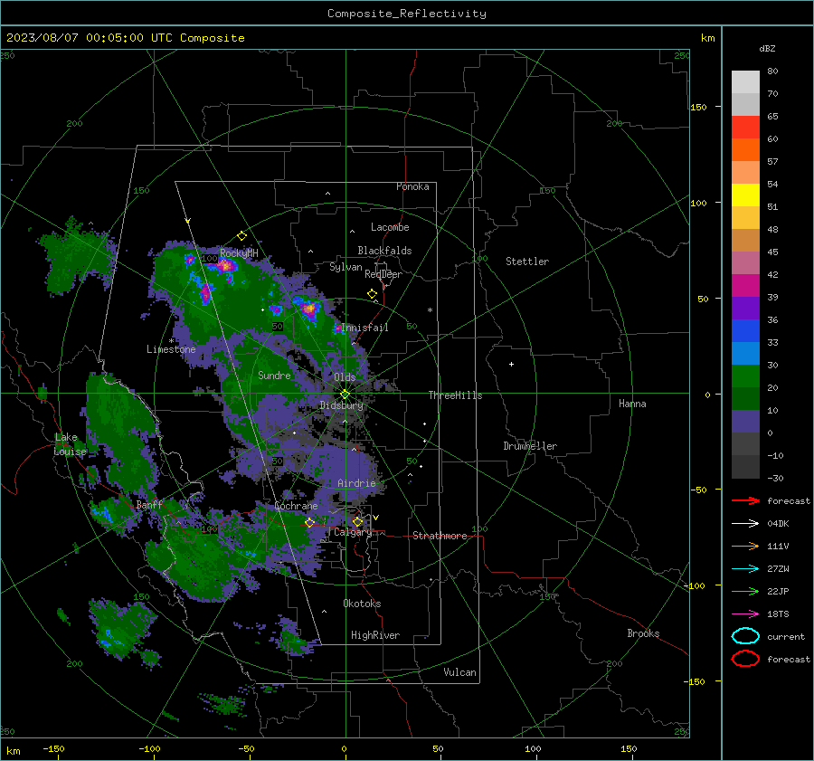Image resolution: width=814 pixels, height=761 pixels.
Task: Select the white 04DK arrow icon
Action: coord(745,524)
